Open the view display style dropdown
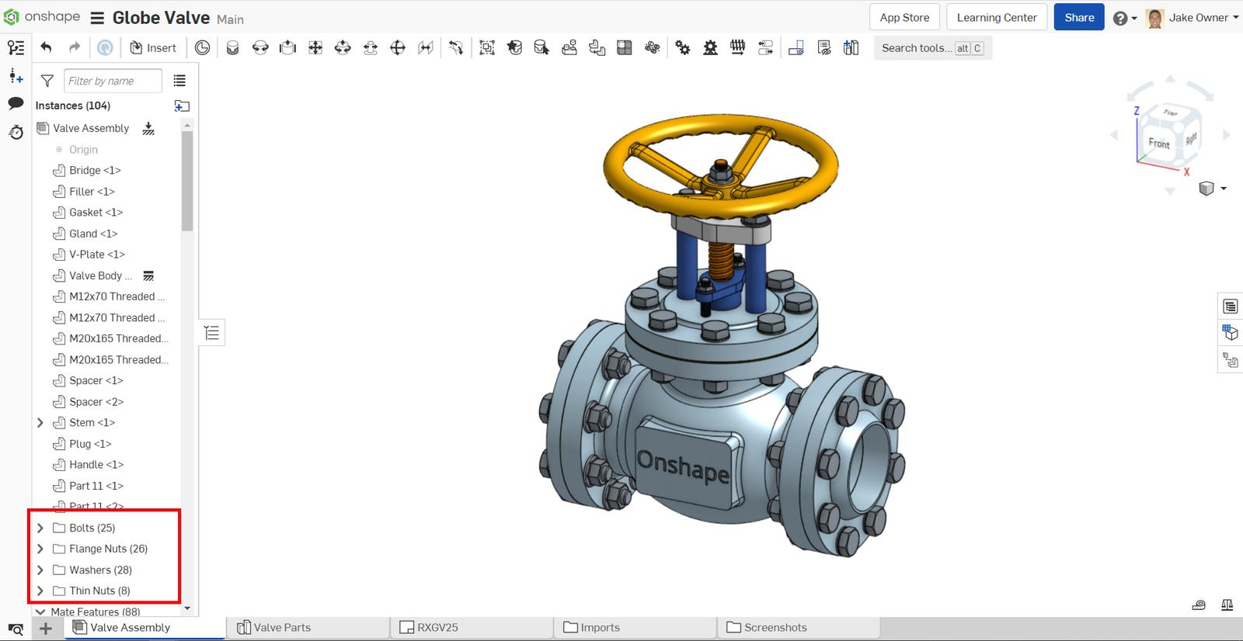 tap(1211, 189)
